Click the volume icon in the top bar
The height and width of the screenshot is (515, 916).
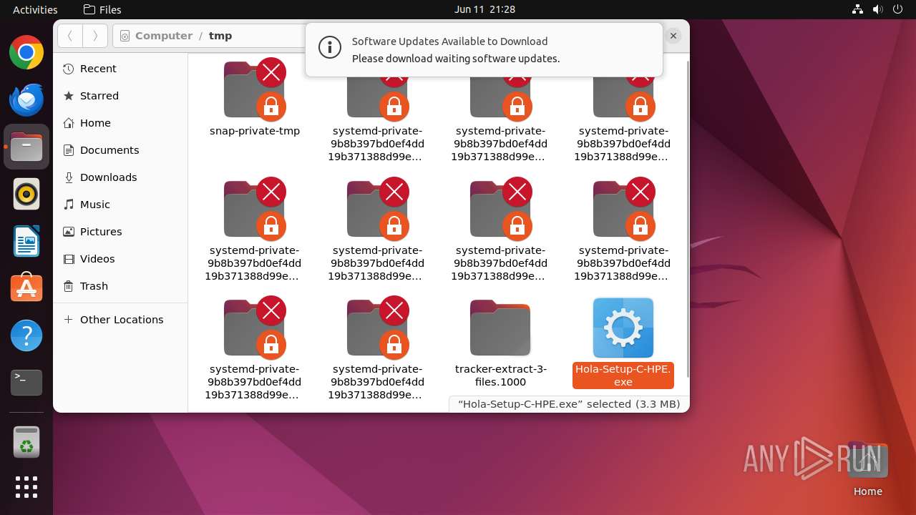coord(878,9)
